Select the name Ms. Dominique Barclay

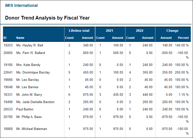pyautogui.click(x=33, y=72)
